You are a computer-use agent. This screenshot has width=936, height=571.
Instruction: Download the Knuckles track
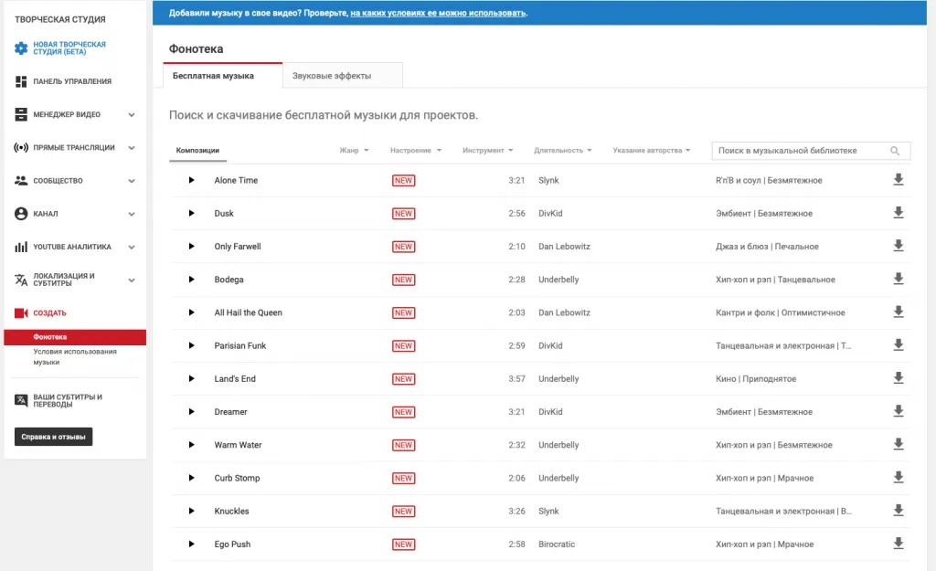point(898,511)
